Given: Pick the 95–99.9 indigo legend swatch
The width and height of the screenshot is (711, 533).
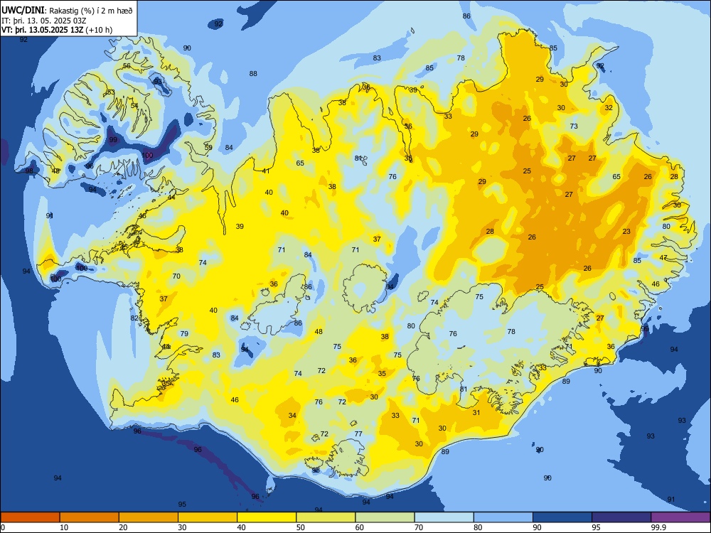Looking at the screenshot, I should [x=621, y=517].
